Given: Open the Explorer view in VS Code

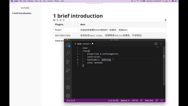Looking at the screenshot, I should [x=68, y=45].
